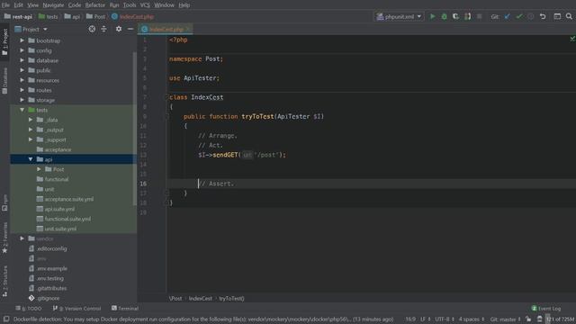Expand the Post folder under api
This screenshot has height=324, width=576.
pyautogui.click(x=39, y=169)
